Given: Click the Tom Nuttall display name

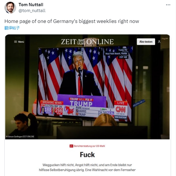Looking at the screenshot, I should coord(31,5).
